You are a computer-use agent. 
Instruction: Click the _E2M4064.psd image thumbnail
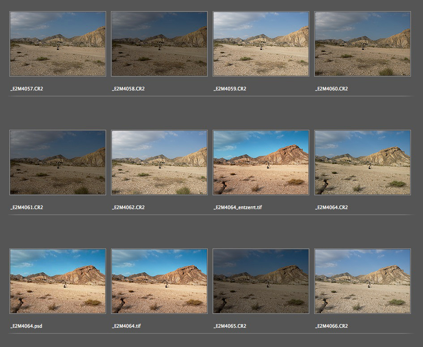tap(58, 281)
